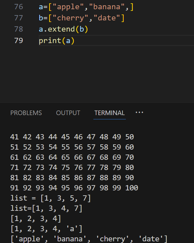Click the "date" string on line 77

coord(107,18)
